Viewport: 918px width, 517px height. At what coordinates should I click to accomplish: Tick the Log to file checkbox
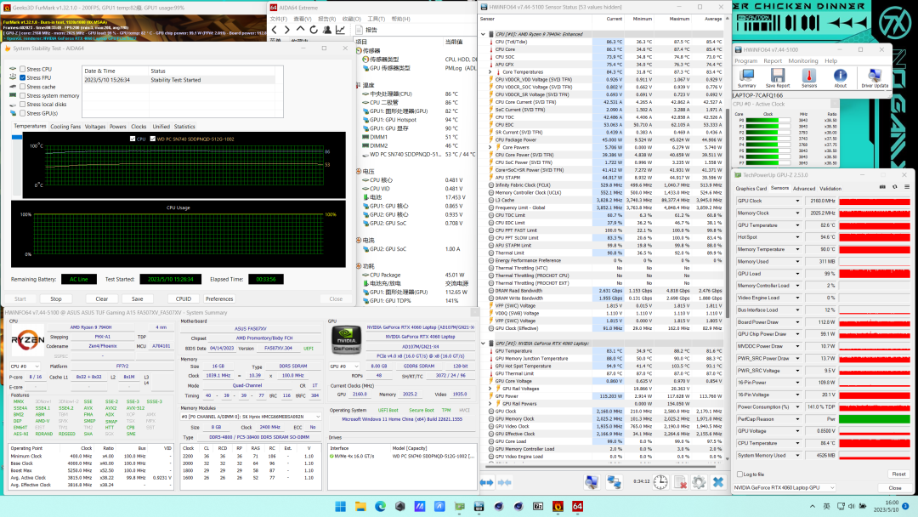click(x=739, y=474)
